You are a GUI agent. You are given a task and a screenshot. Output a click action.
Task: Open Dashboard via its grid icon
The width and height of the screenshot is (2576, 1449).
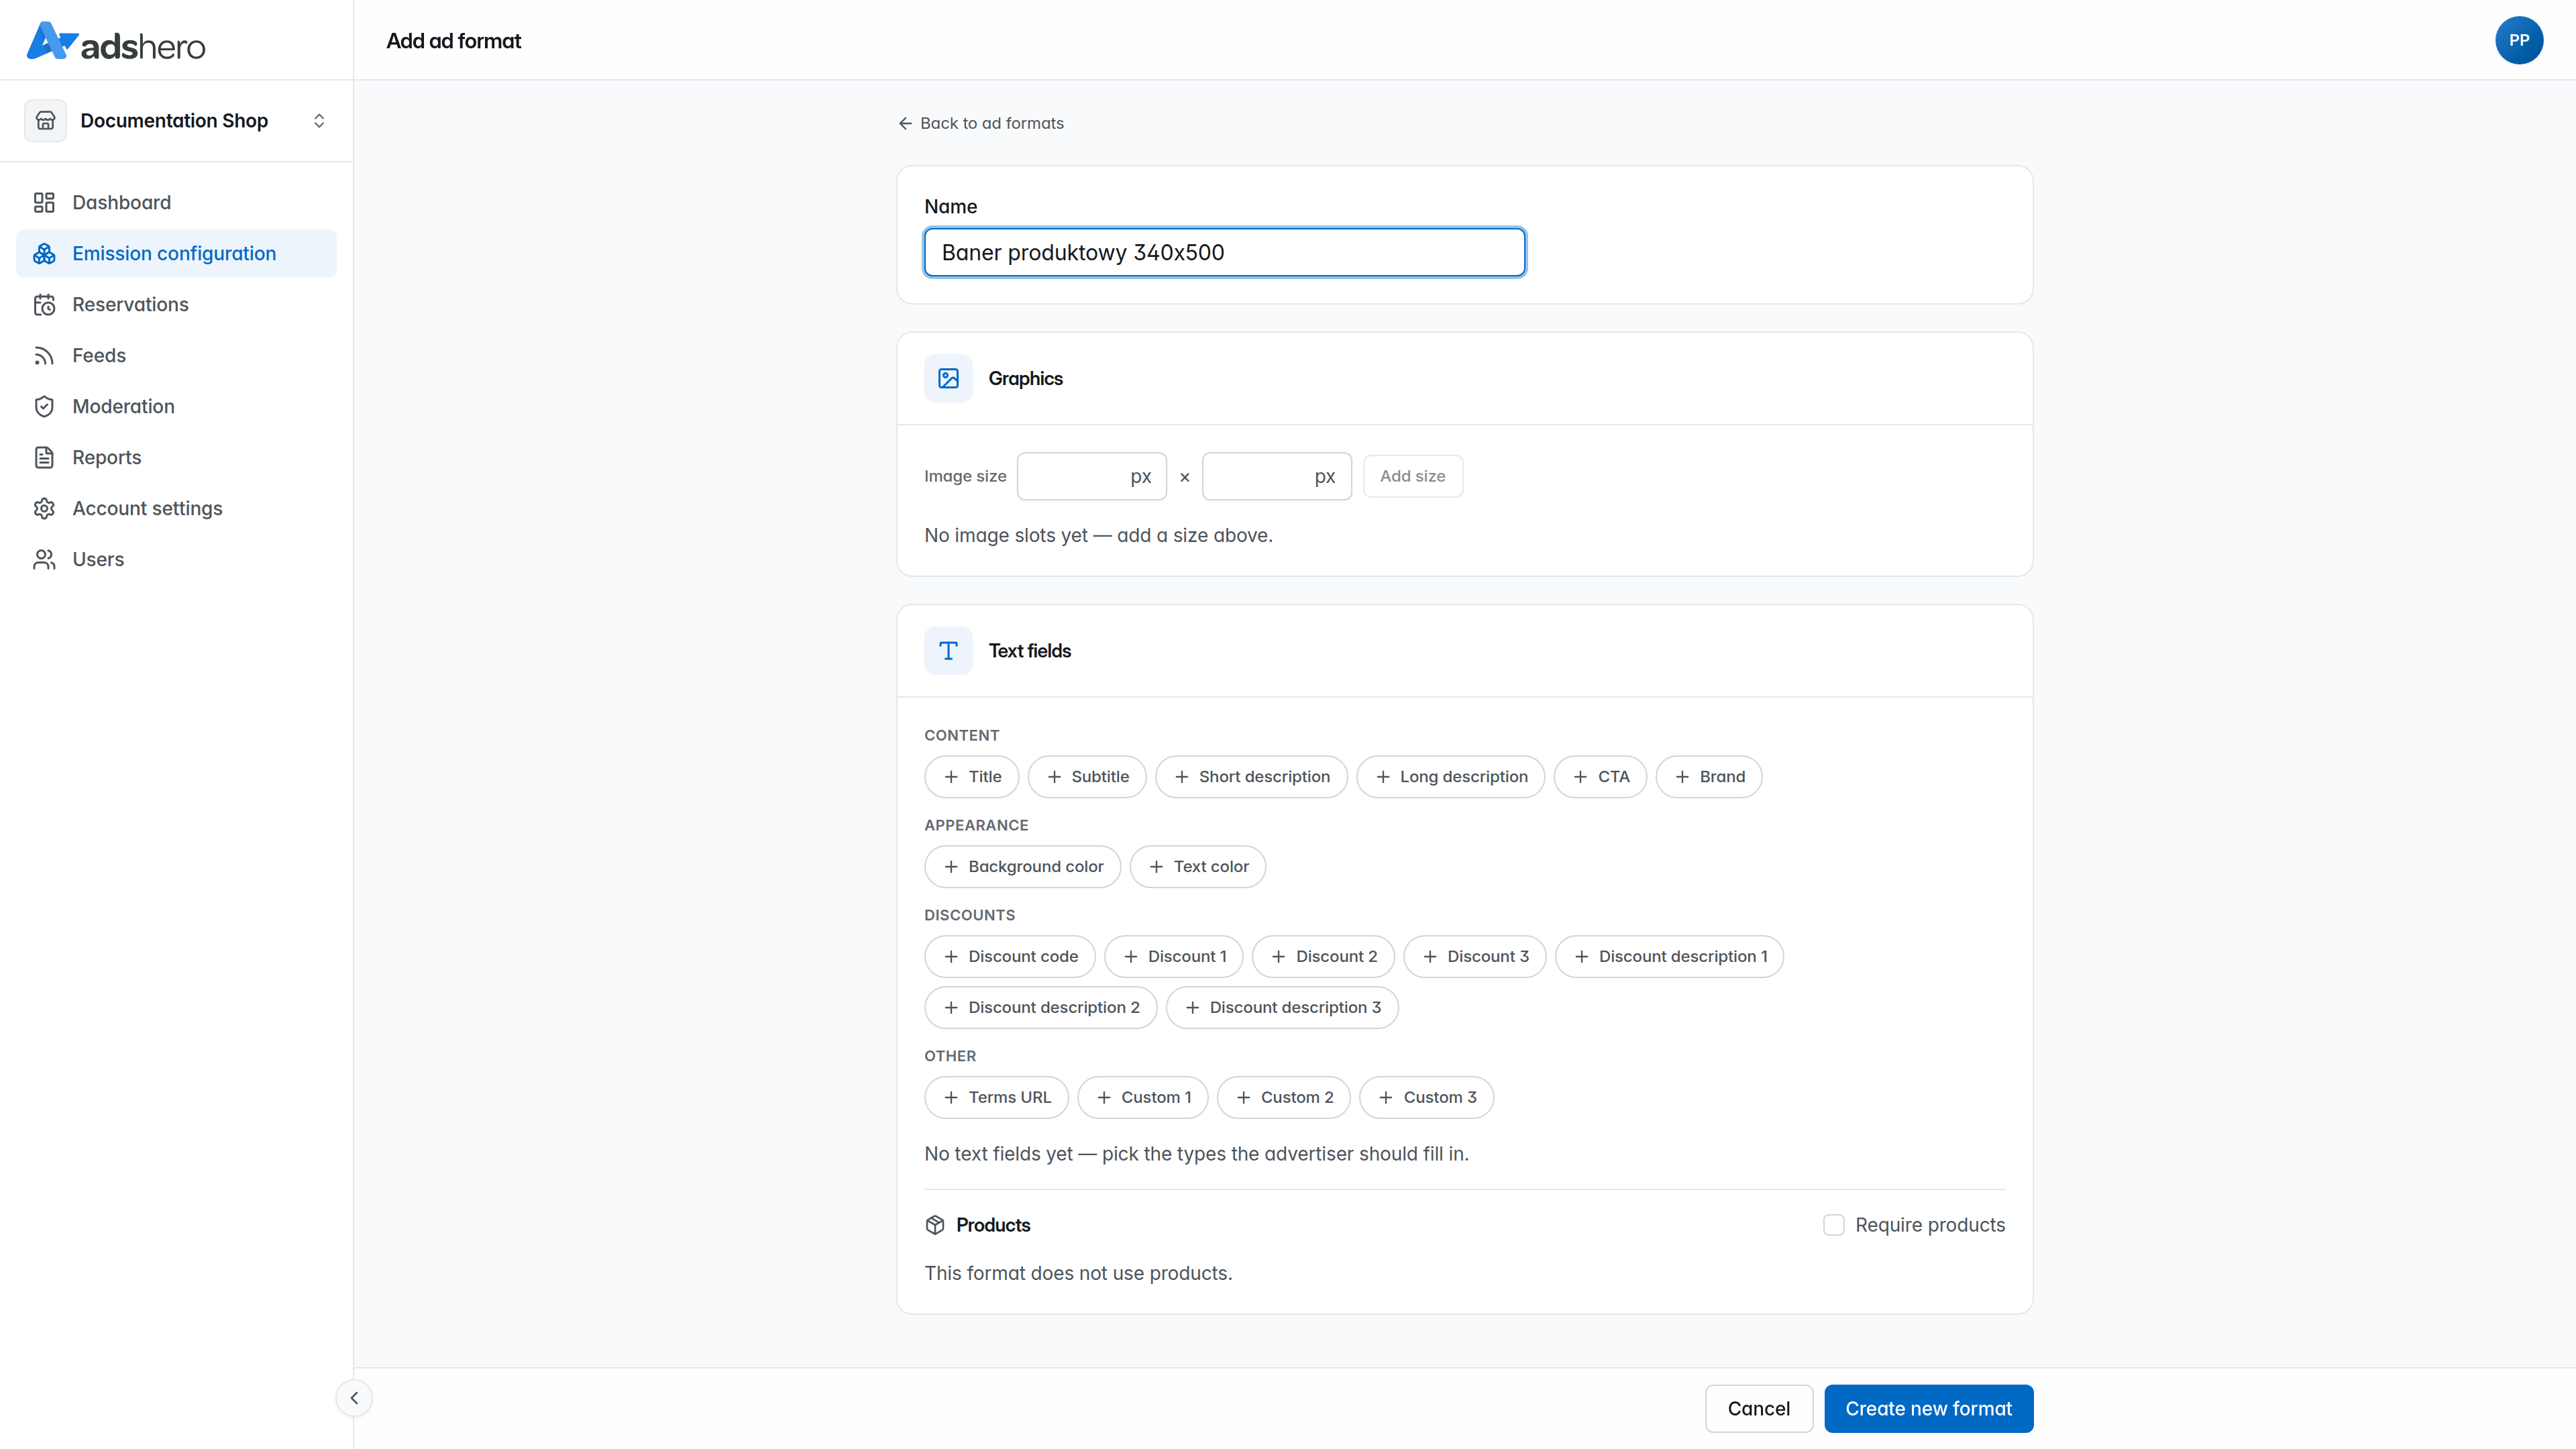[44, 203]
